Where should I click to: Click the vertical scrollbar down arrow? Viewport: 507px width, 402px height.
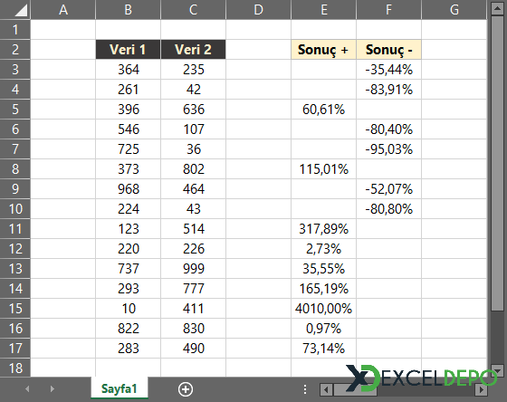click(497, 370)
